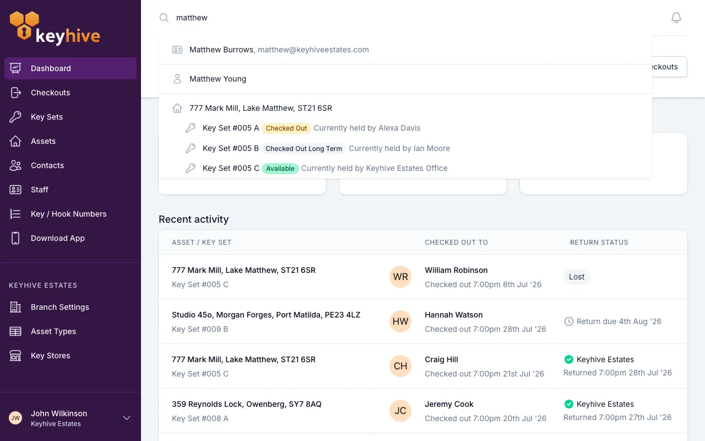
Task: Click the green check icon in Jeremy Cook row
Action: (x=569, y=404)
